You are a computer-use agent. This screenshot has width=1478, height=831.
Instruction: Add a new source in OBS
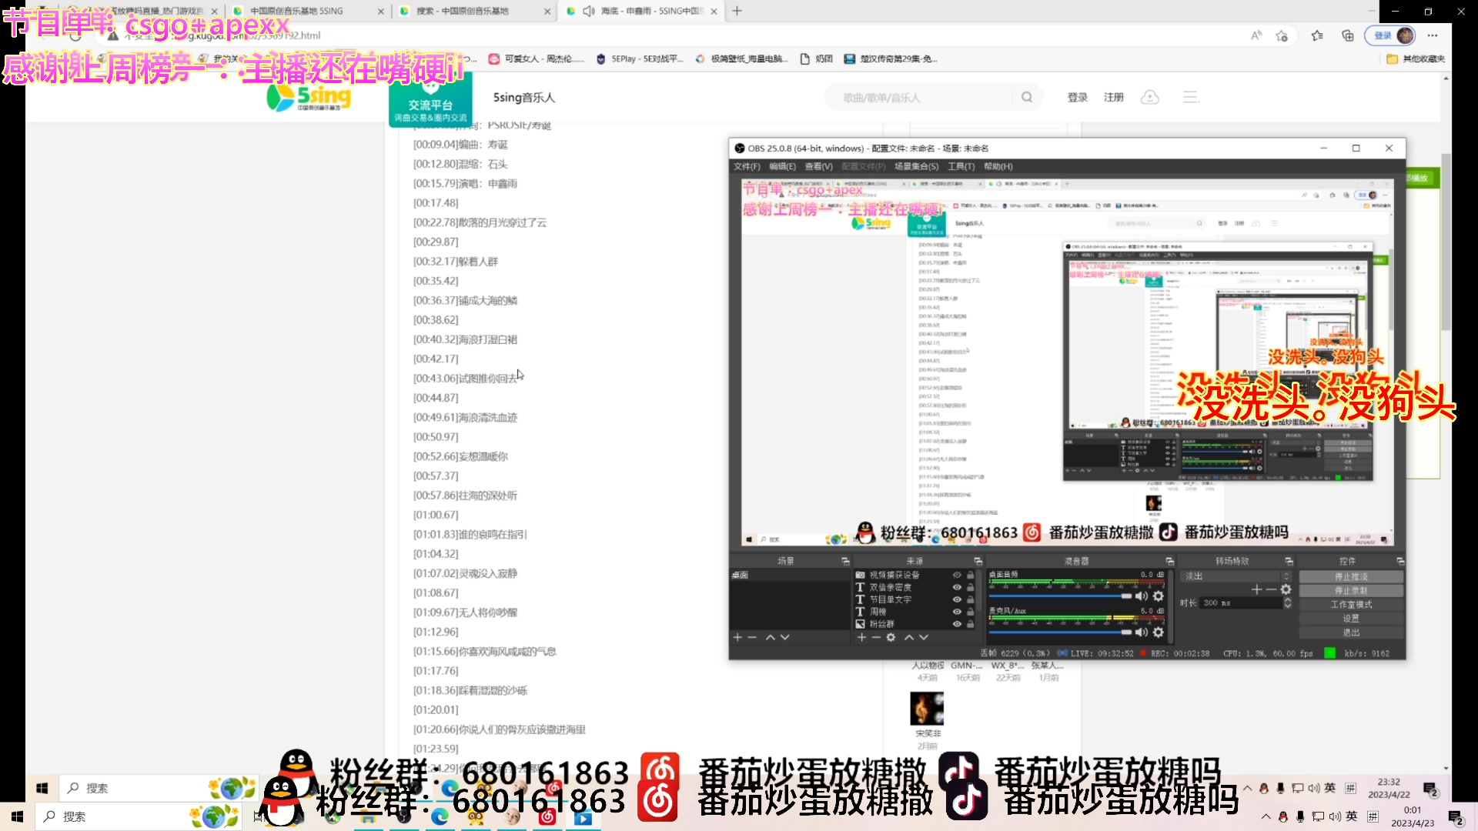pos(861,637)
